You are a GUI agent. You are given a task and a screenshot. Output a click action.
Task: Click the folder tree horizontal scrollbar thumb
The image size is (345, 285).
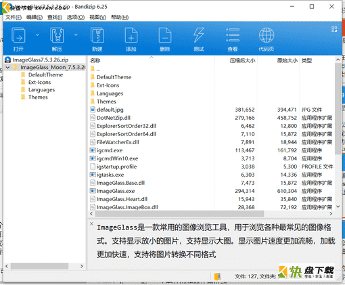point(39,266)
